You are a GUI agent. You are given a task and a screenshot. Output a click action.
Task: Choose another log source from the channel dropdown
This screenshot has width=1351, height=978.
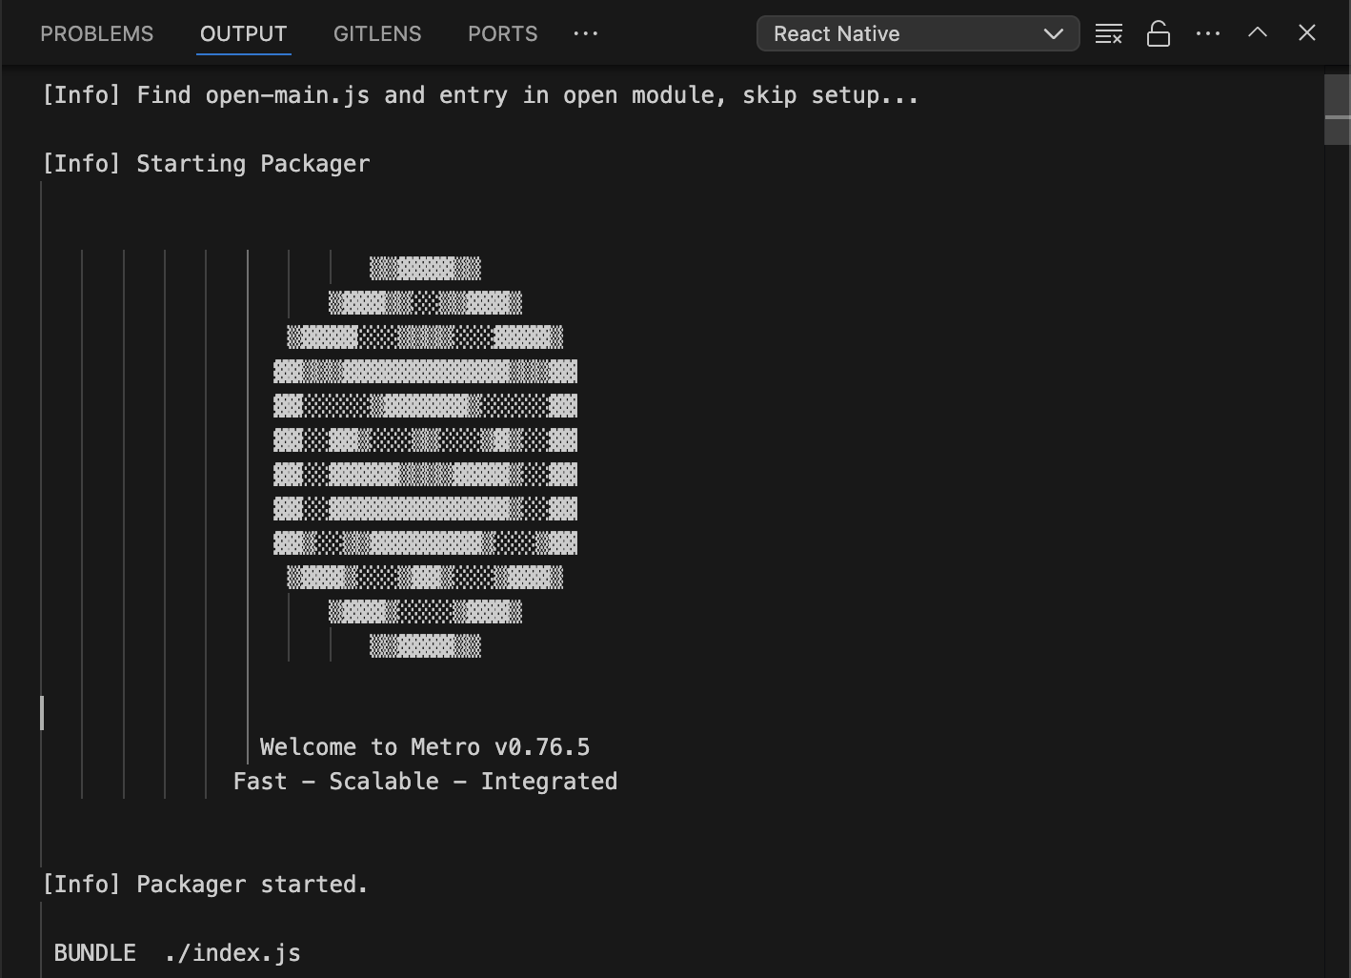(x=917, y=33)
